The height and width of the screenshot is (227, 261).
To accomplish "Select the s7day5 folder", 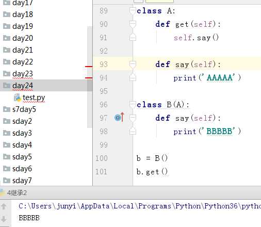I will (24, 109).
